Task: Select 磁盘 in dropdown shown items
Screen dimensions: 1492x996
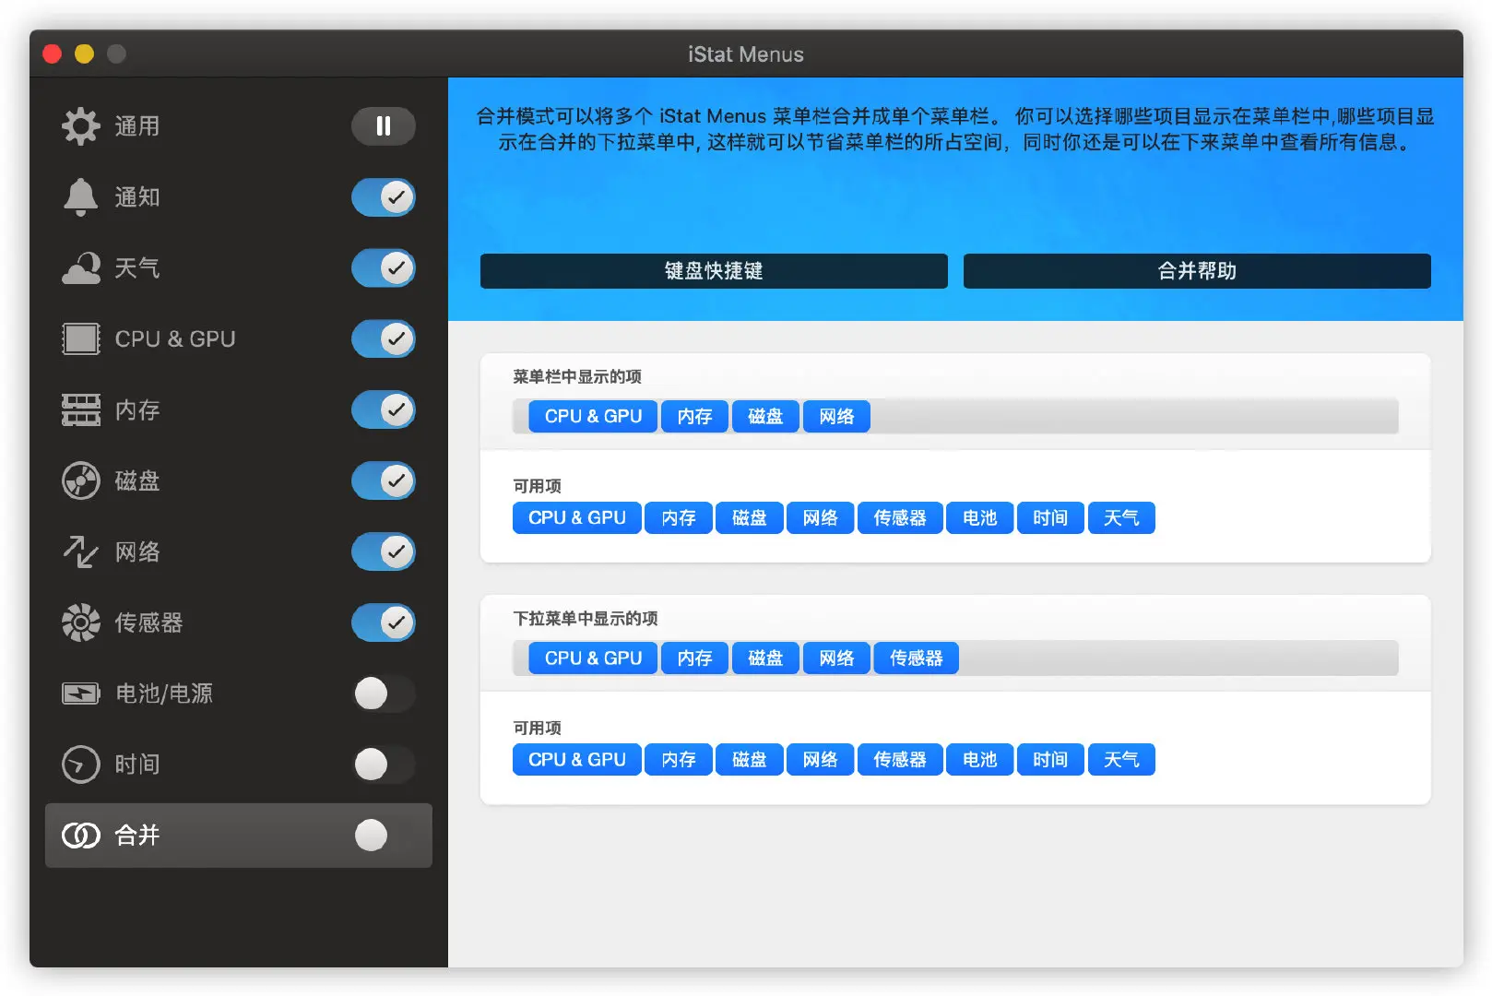Action: 765,658
